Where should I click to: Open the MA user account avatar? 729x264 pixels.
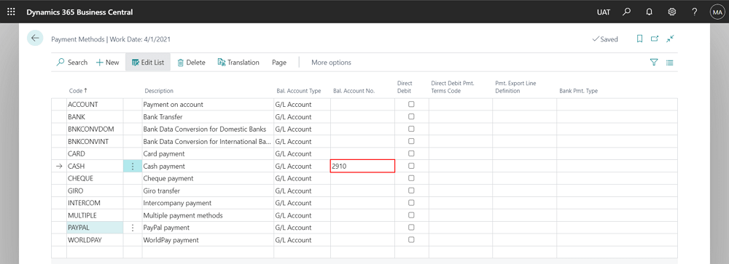[x=717, y=12]
